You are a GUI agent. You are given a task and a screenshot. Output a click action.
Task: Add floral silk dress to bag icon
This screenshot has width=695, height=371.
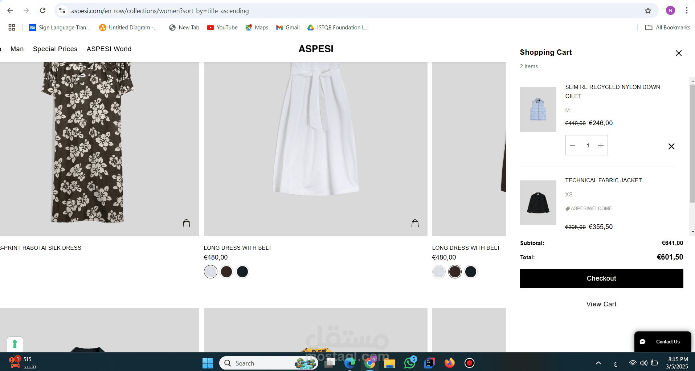[x=186, y=223]
